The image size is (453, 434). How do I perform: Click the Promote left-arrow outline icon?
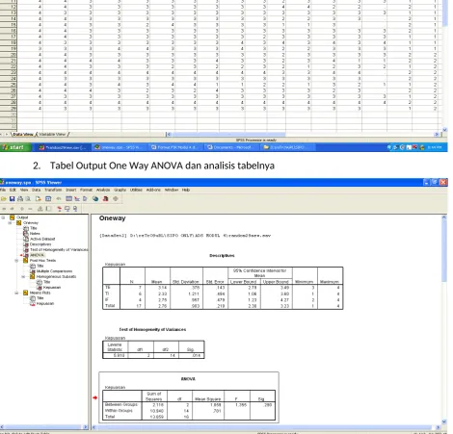point(4,209)
